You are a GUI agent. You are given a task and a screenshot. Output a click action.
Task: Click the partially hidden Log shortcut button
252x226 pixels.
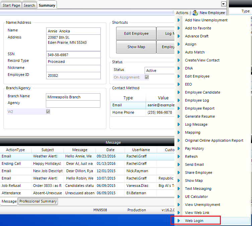[x=166, y=33]
